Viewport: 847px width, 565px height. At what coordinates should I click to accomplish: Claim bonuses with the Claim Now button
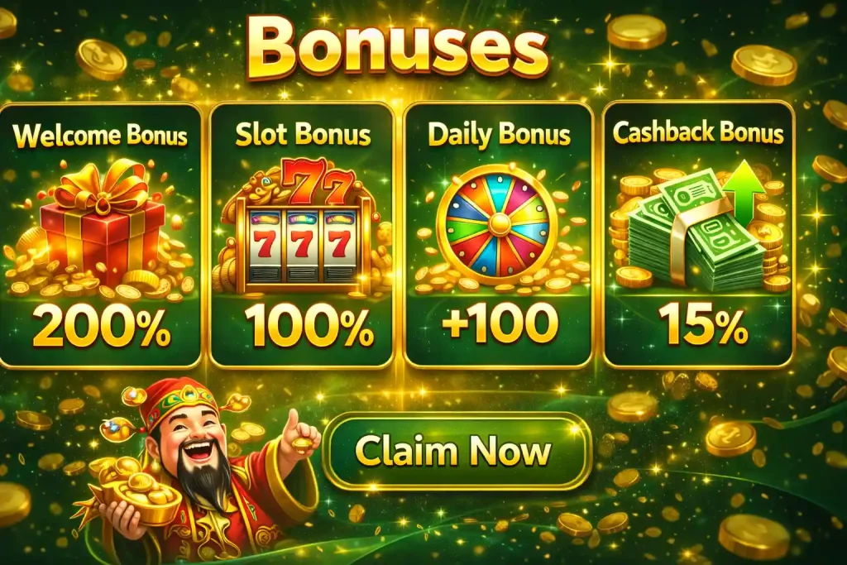tap(457, 452)
